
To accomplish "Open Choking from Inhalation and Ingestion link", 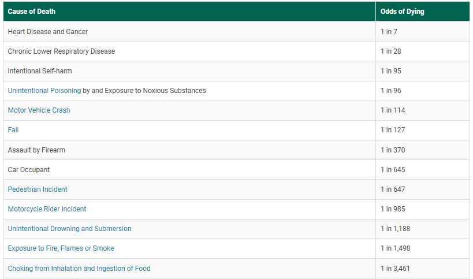I will [79, 268].
